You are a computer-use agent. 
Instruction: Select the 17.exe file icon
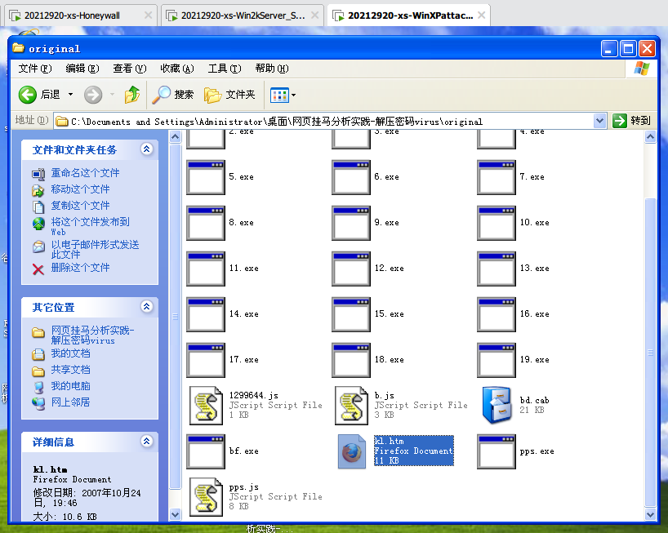coord(206,360)
